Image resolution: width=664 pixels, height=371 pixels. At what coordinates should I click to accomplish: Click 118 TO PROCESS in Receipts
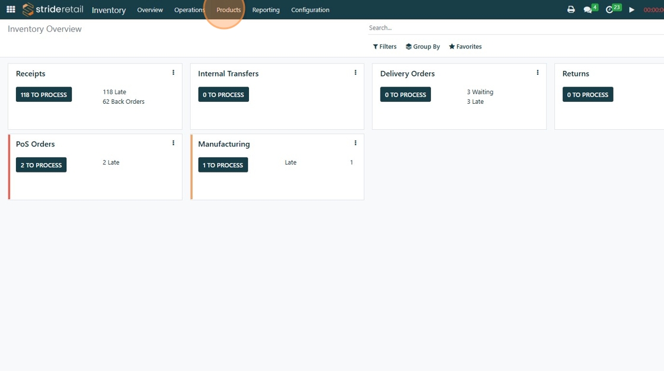tap(44, 94)
